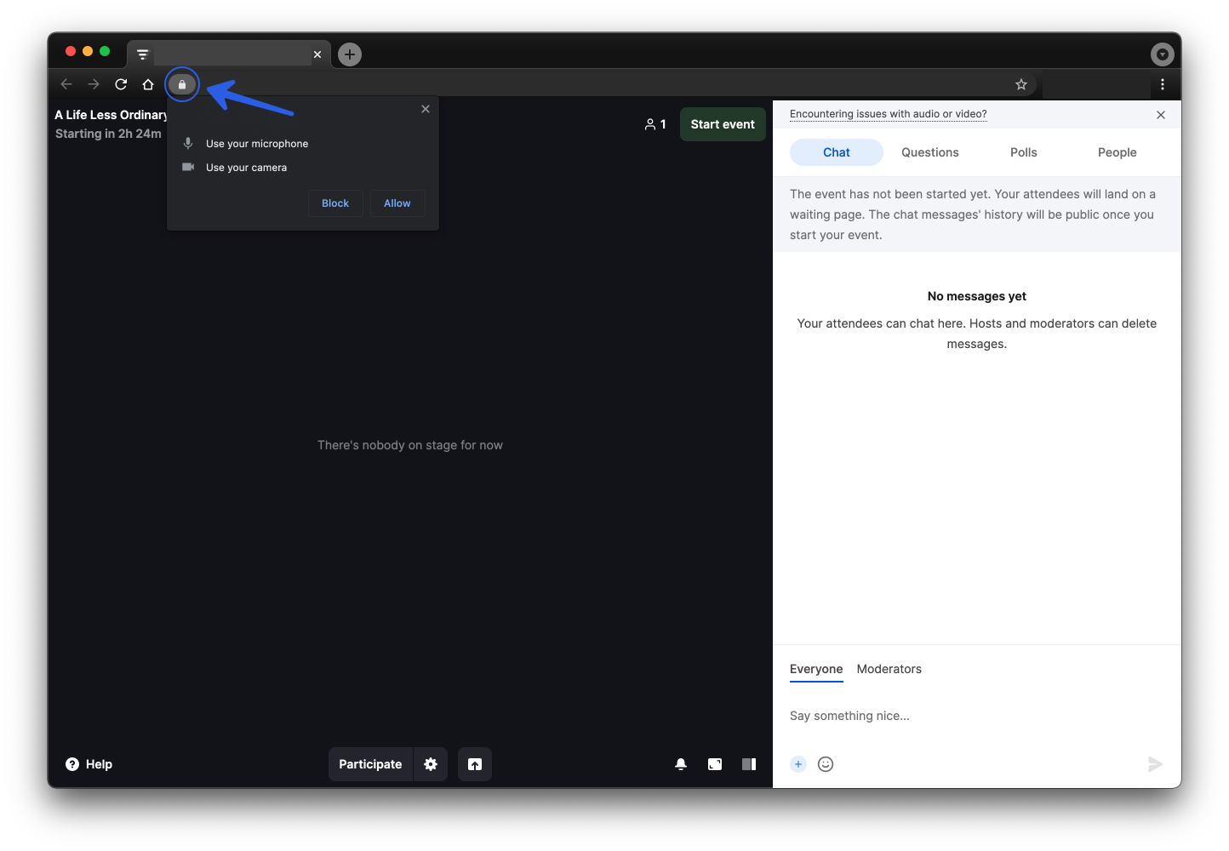1229x851 pixels.
Task: Allow microphone and camera access
Action: [x=397, y=203]
